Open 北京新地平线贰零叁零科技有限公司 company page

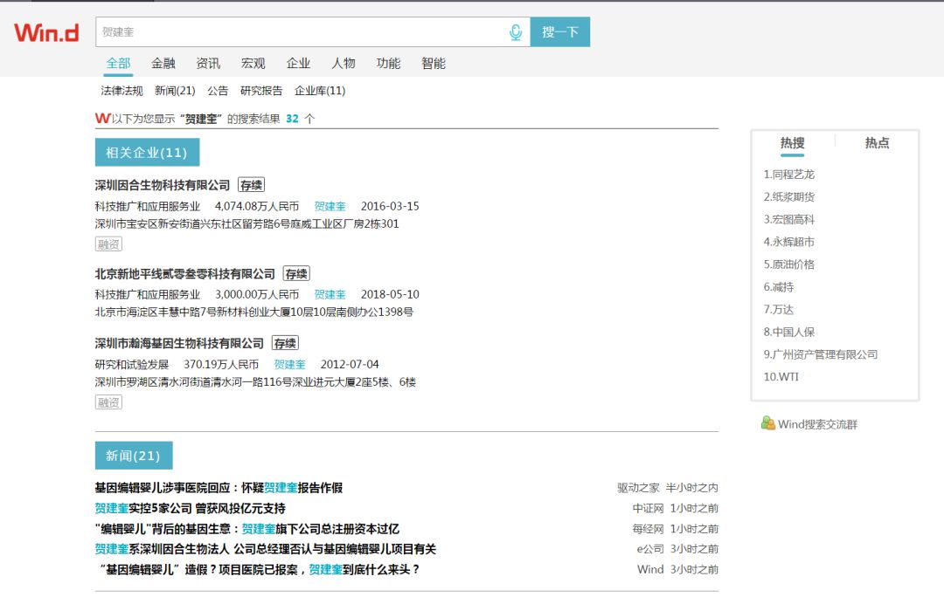point(184,274)
